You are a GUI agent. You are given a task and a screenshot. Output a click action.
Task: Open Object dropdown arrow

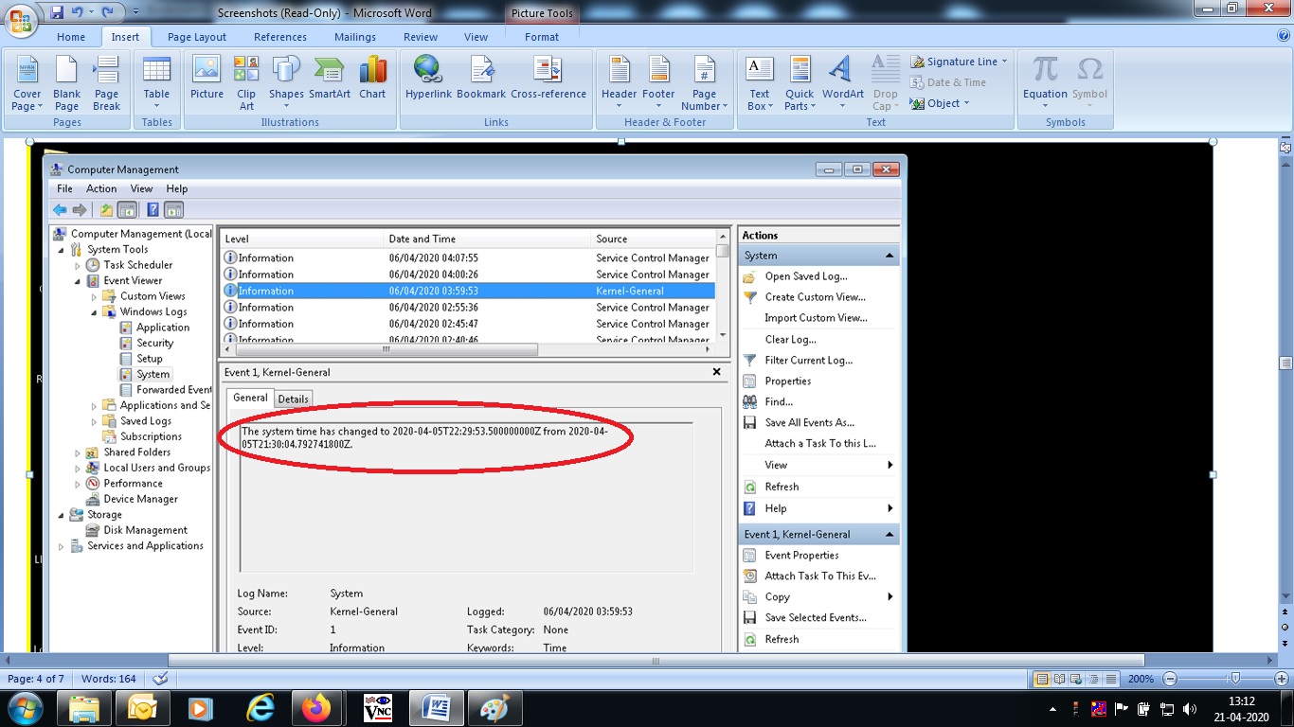pyautogui.click(x=966, y=103)
